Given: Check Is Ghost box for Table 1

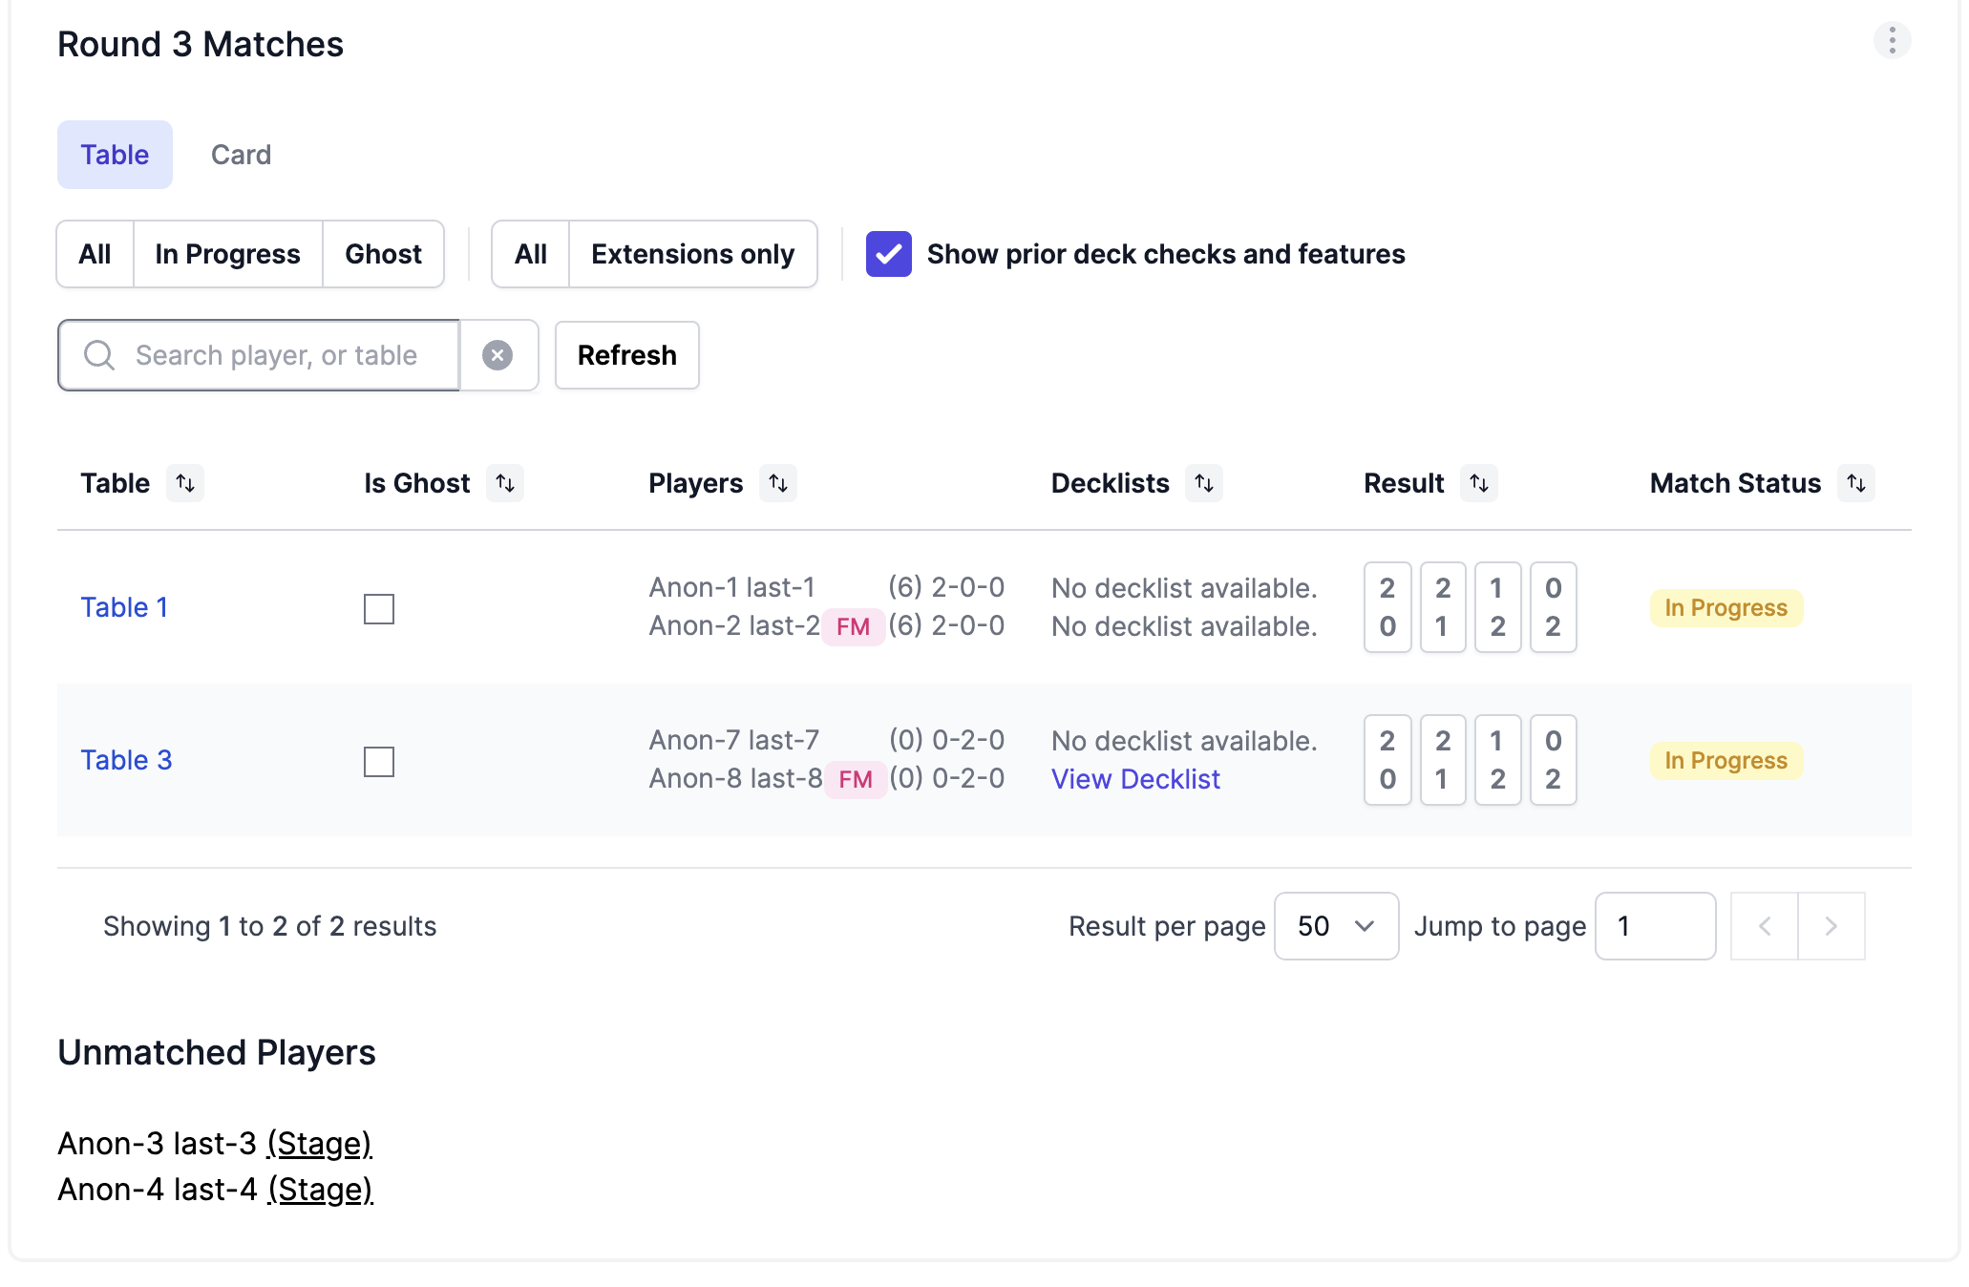Looking at the screenshot, I should click(379, 608).
